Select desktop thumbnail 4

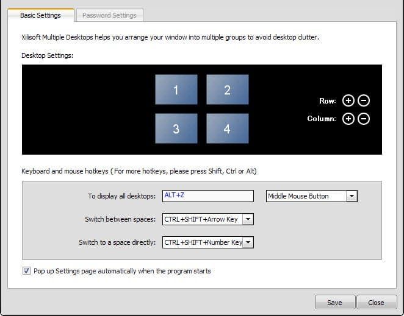point(228,128)
